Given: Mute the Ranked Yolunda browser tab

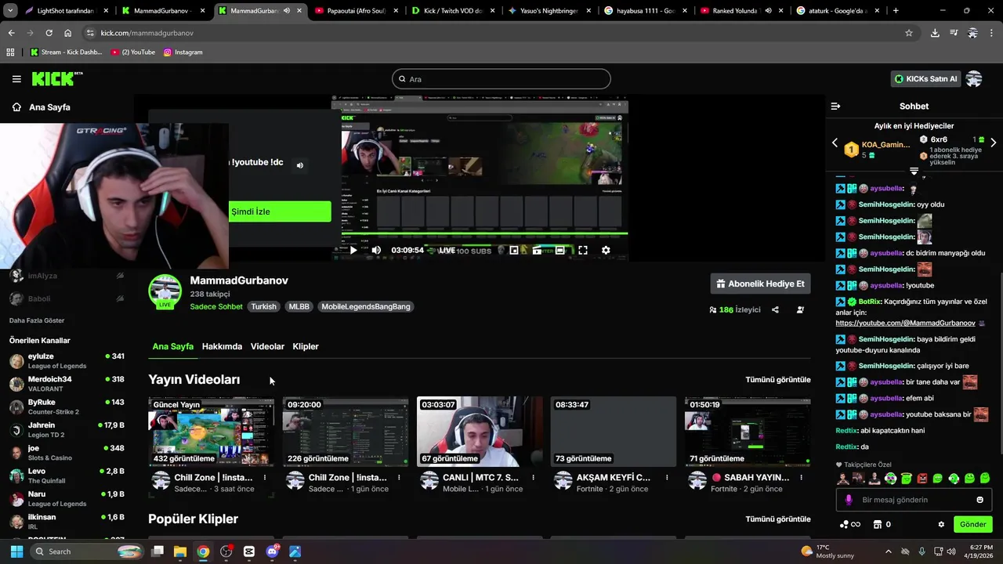Looking at the screenshot, I should point(768,11).
